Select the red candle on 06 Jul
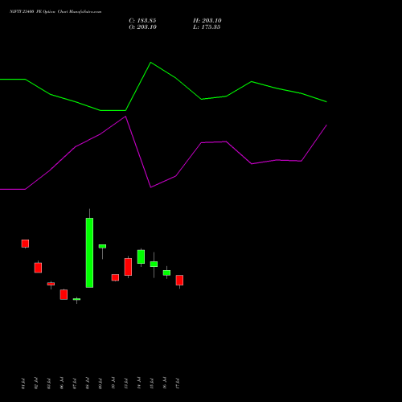This screenshot has height=402, width=402. coord(64,294)
